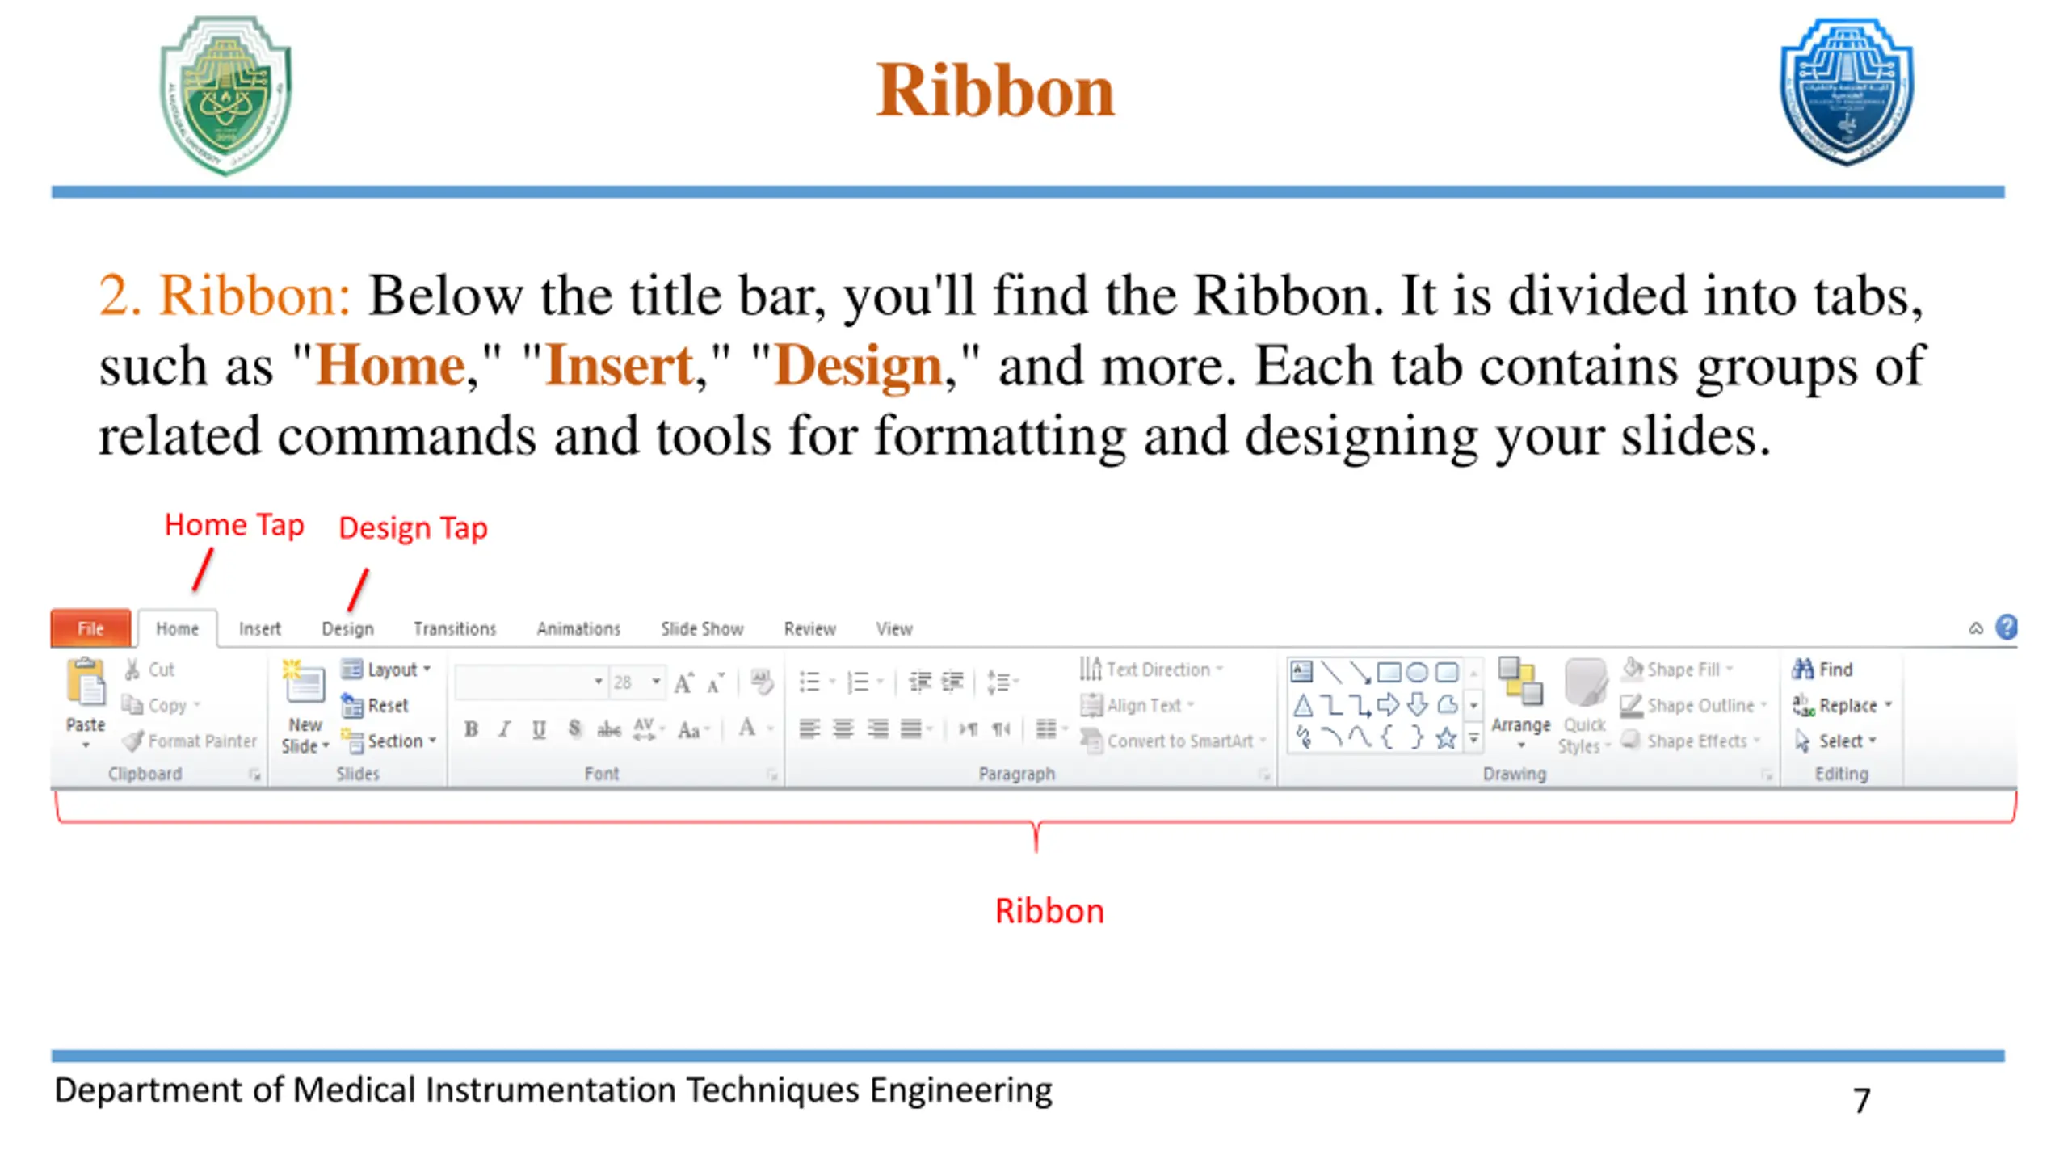Click the Columns icon

[1051, 729]
